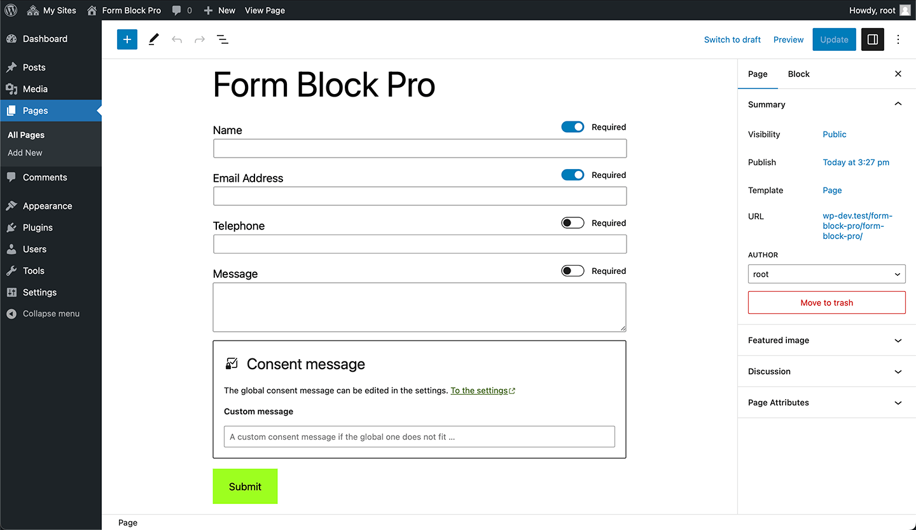
Task: Click the block inserter plus icon
Action: tap(127, 39)
